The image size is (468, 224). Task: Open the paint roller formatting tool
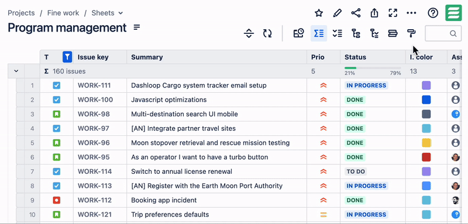click(x=411, y=33)
